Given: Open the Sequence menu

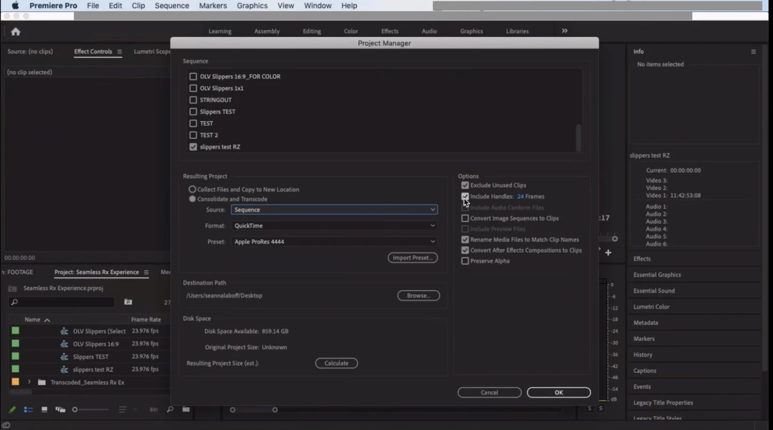Looking at the screenshot, I should click(171, 5).
